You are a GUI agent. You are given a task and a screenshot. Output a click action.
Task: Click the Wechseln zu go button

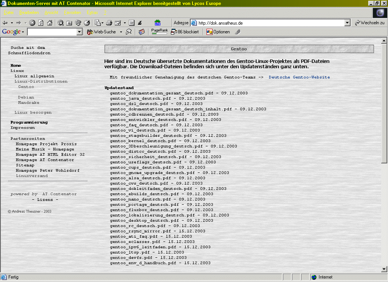pyautogui.click(x=370, y=23)
